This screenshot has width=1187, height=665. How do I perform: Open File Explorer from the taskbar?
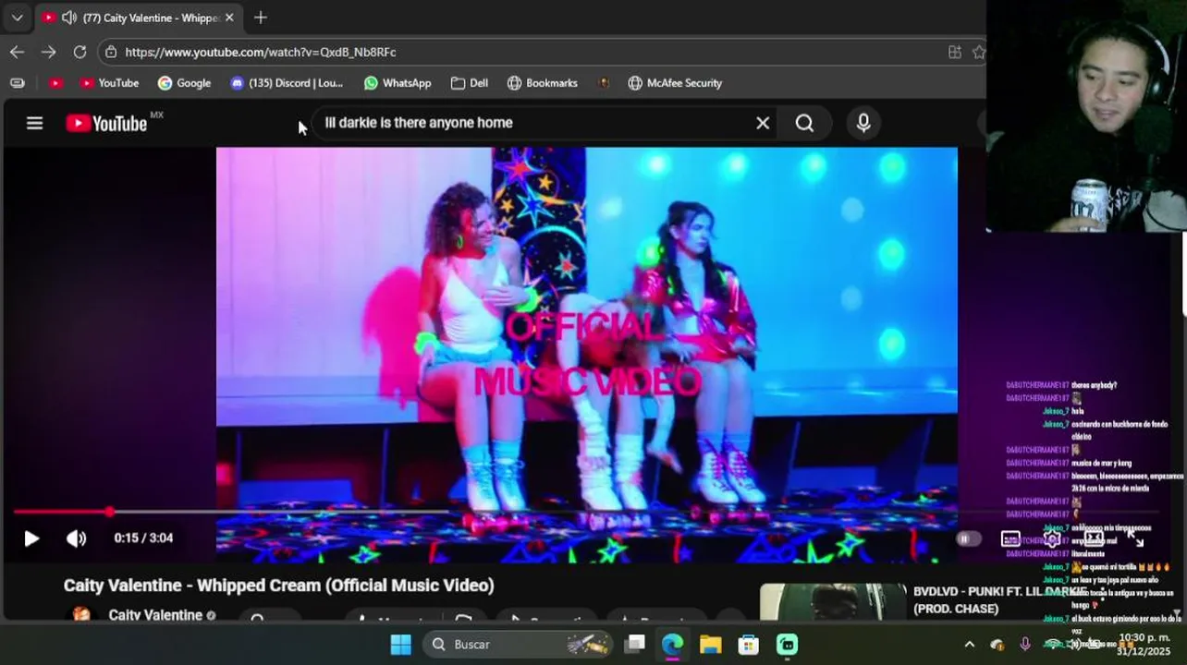(x=710, y=644)
